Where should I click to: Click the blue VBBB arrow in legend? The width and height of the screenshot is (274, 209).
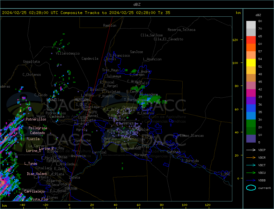point(251,180)
